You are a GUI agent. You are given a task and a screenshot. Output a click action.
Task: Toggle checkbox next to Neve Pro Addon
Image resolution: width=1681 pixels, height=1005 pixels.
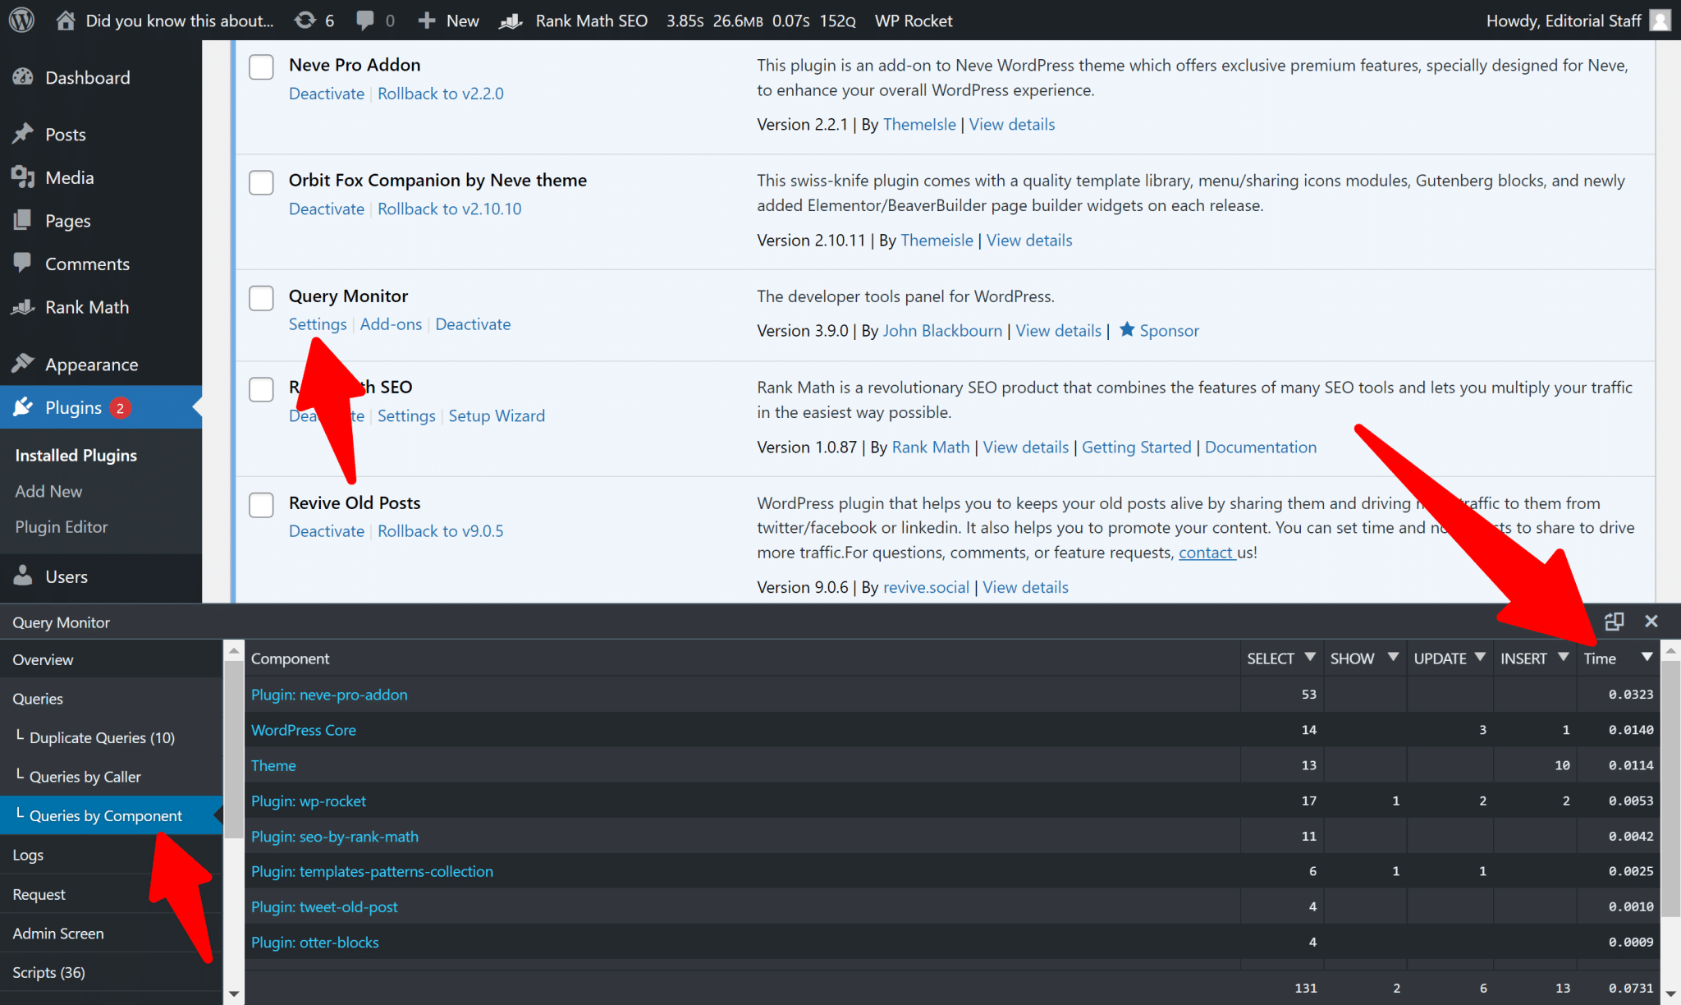[262, 66]
